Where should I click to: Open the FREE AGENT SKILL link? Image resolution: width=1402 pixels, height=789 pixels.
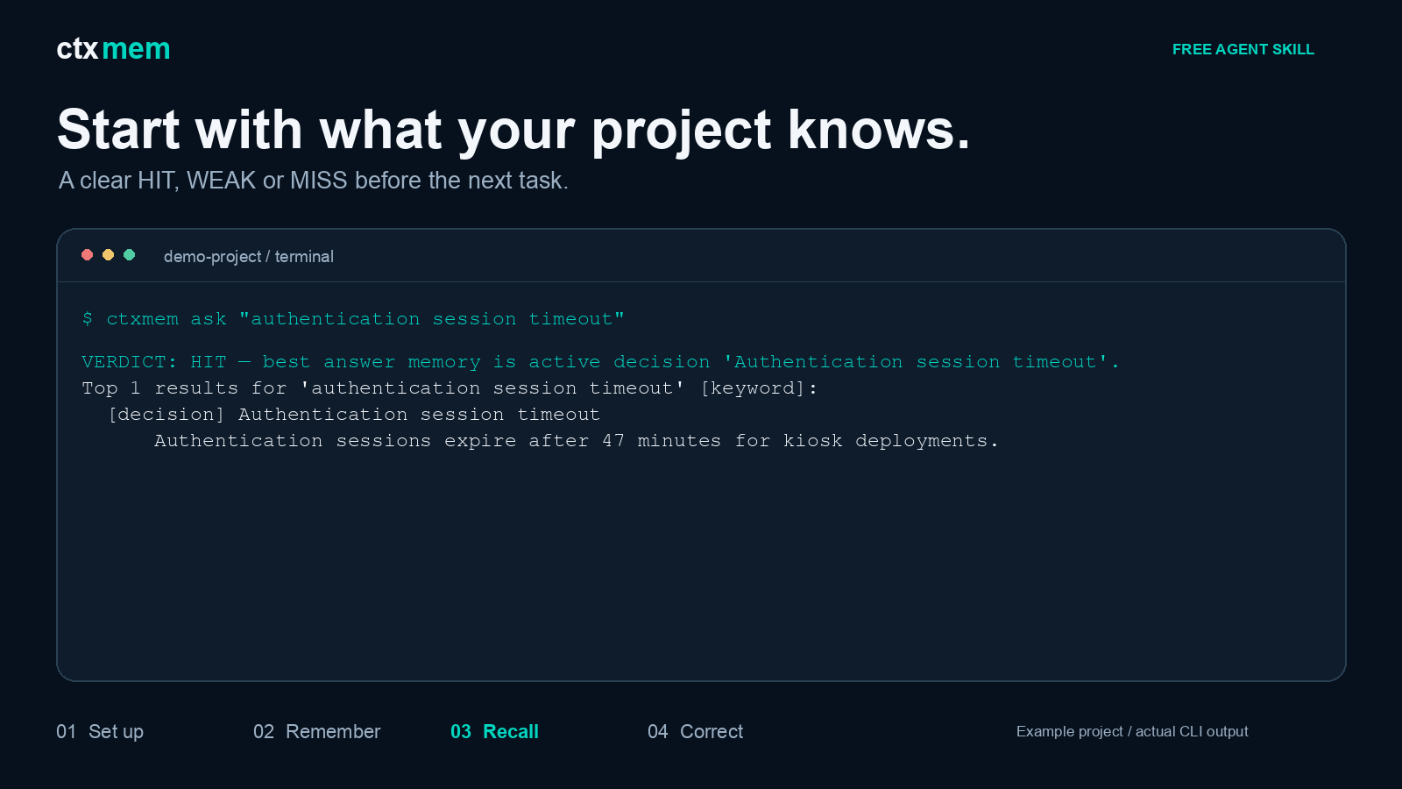point(1243,49)
